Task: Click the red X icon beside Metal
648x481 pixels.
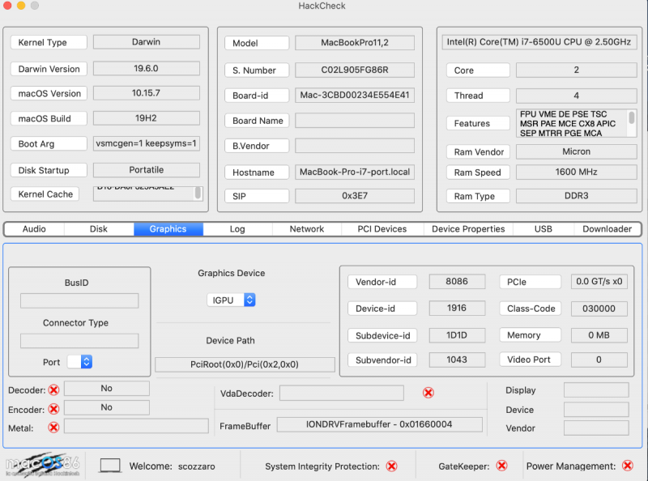Action: pyautogui.click(x=53, y=428)
